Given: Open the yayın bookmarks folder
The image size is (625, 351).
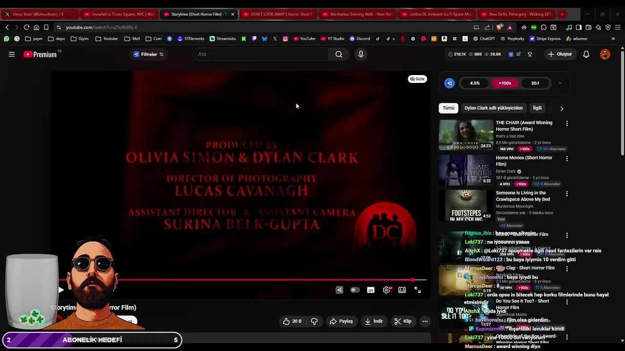Looking at the screenshot, I should [x=34, y=39].
